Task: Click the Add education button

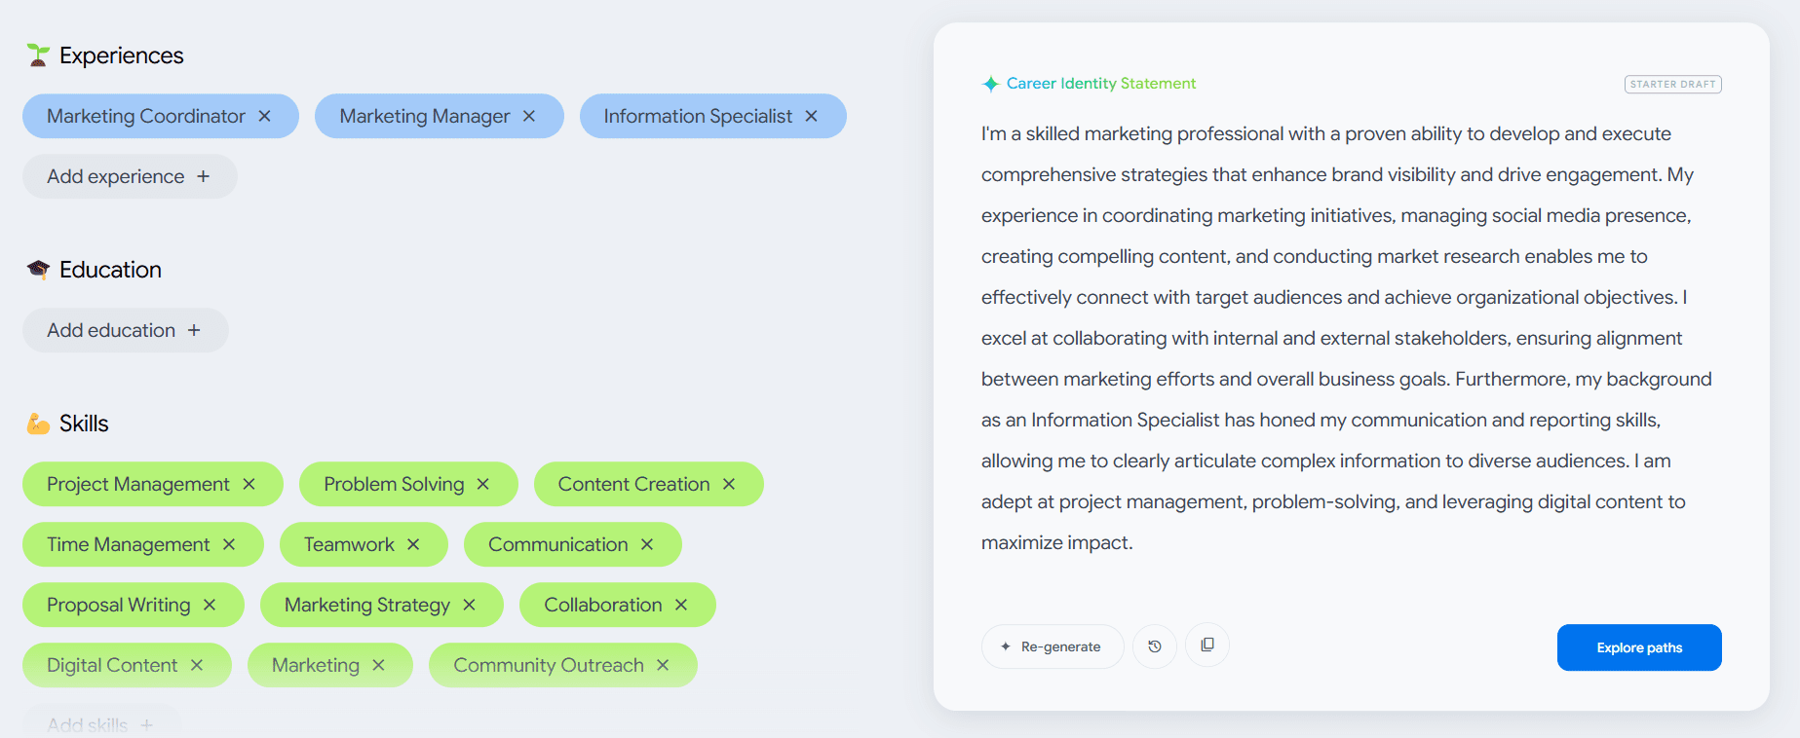Action: 126,330
